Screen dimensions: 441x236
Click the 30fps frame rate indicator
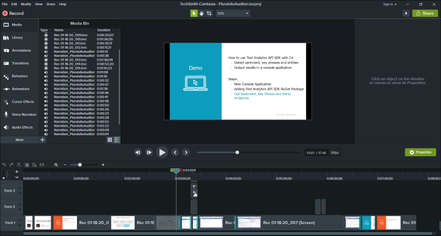(x=335, y=153)
